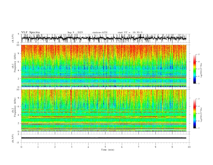Click the ch.2 spectrogram panel
The height and width of the screenshot is (165, 213).
tap(104, 111)
